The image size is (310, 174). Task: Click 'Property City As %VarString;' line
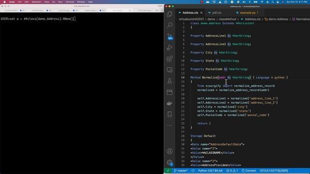click(x=214, y=53)
